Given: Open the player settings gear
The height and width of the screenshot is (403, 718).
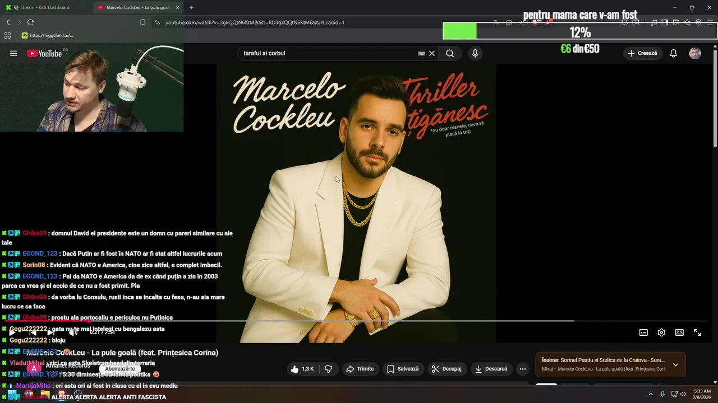Looking at the screenshot, I should pos(661,332).
